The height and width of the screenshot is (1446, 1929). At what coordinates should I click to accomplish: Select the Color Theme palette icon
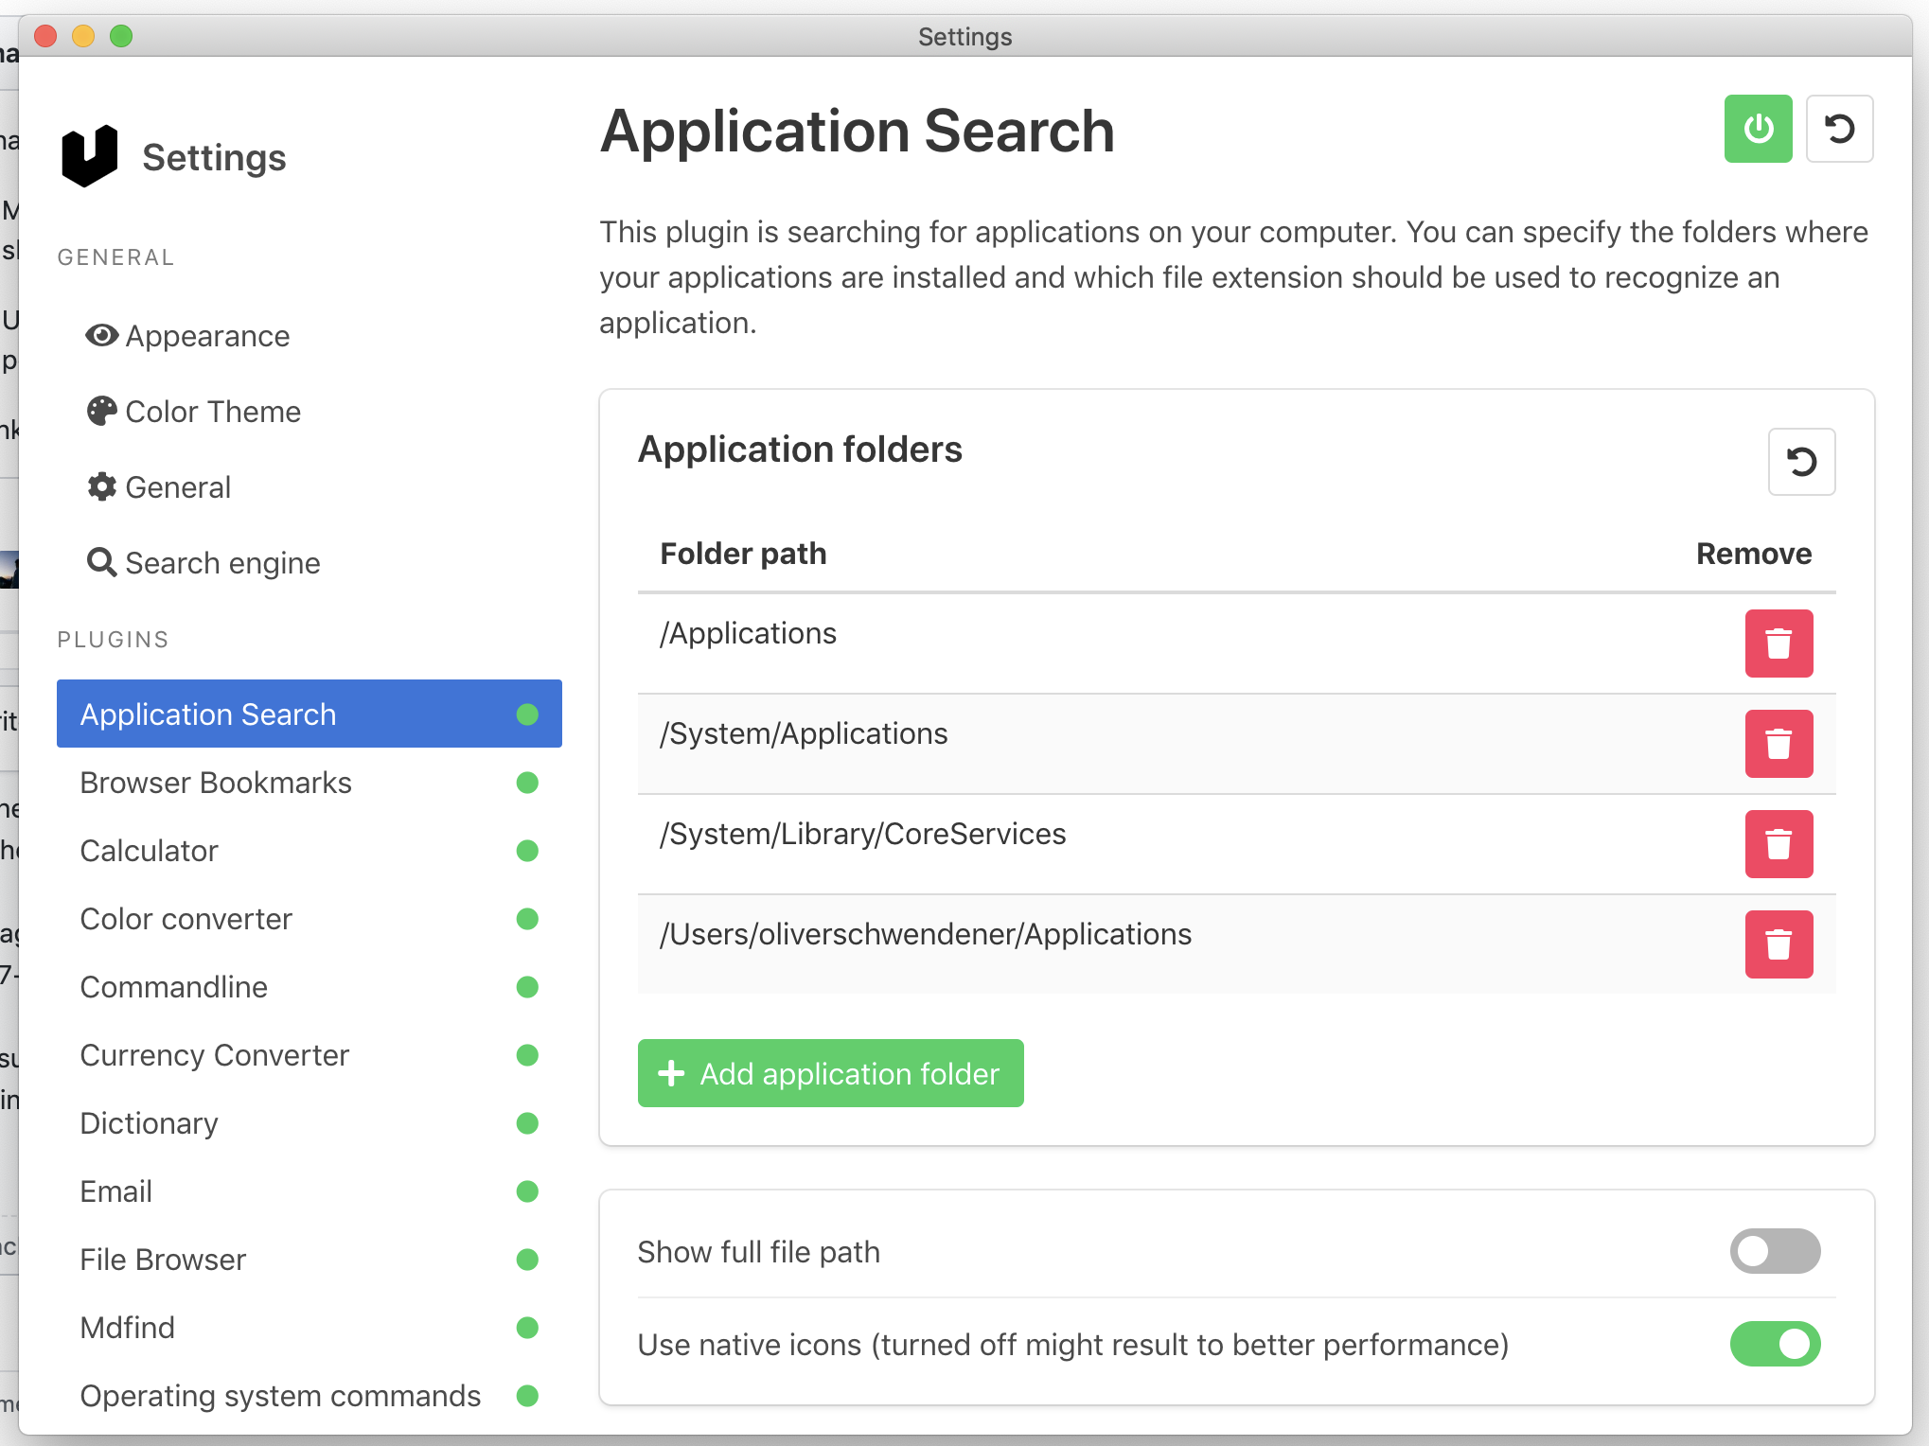(x=100, y=411)
